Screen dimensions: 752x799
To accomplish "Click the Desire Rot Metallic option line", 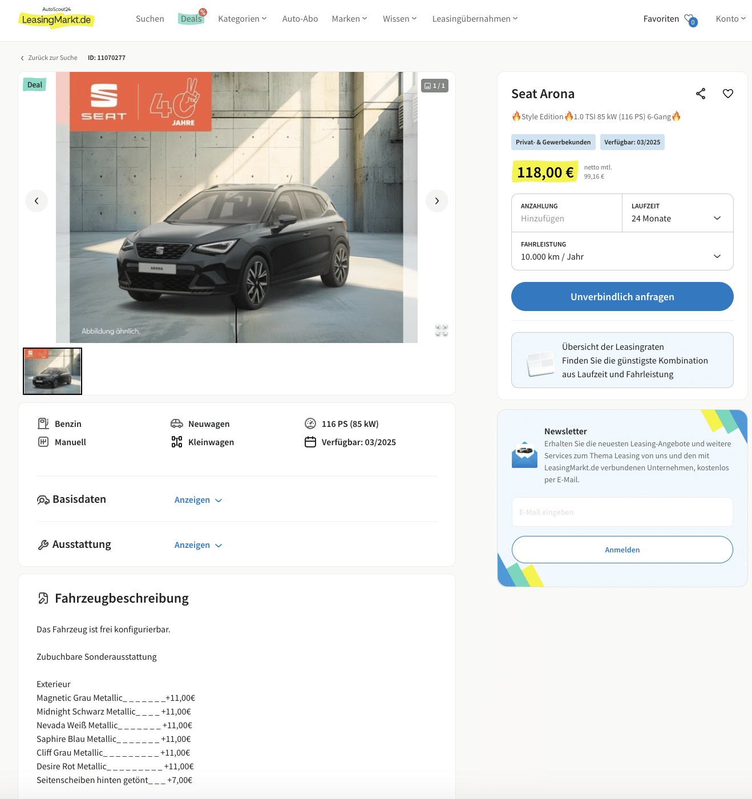I will pos(115,766).
